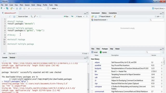Screen dimensions: 166x93
Task: Open the Global Environment dropdown
Action: pos(99,20)
